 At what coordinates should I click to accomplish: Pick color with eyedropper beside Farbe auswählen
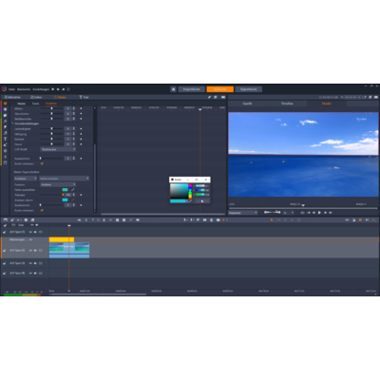coord(72,190)
